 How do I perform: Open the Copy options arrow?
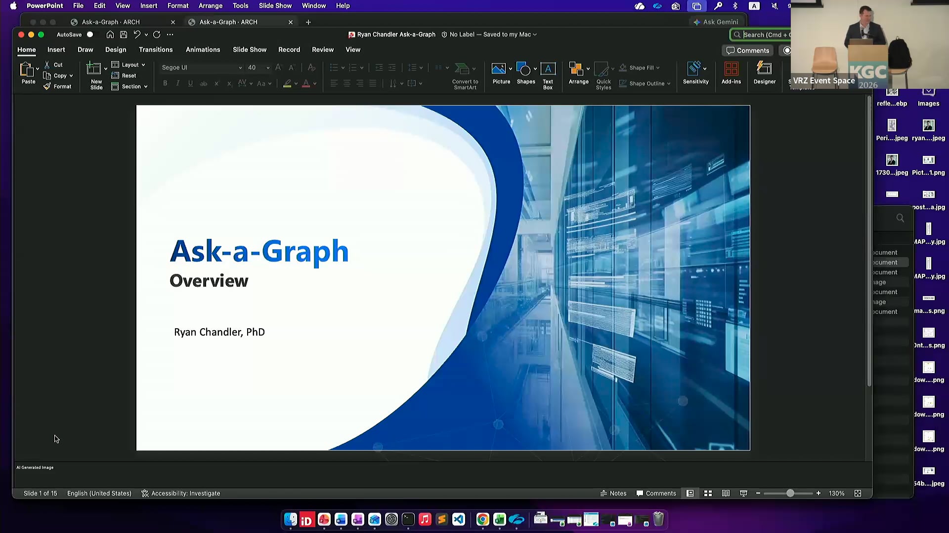click(71, 76)
